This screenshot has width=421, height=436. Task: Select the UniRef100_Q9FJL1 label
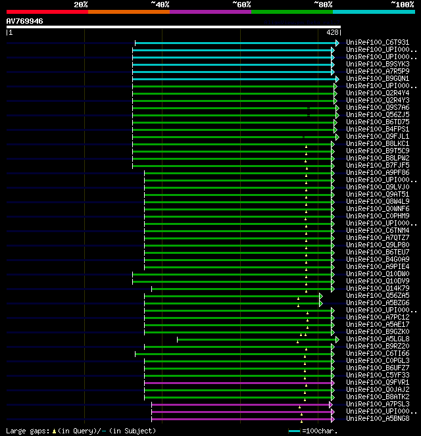(x=378, y=136)
